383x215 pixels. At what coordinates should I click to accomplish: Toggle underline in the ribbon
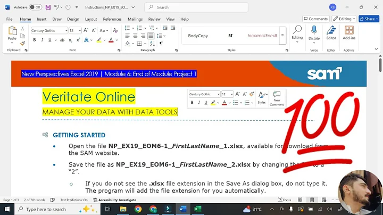50,40
